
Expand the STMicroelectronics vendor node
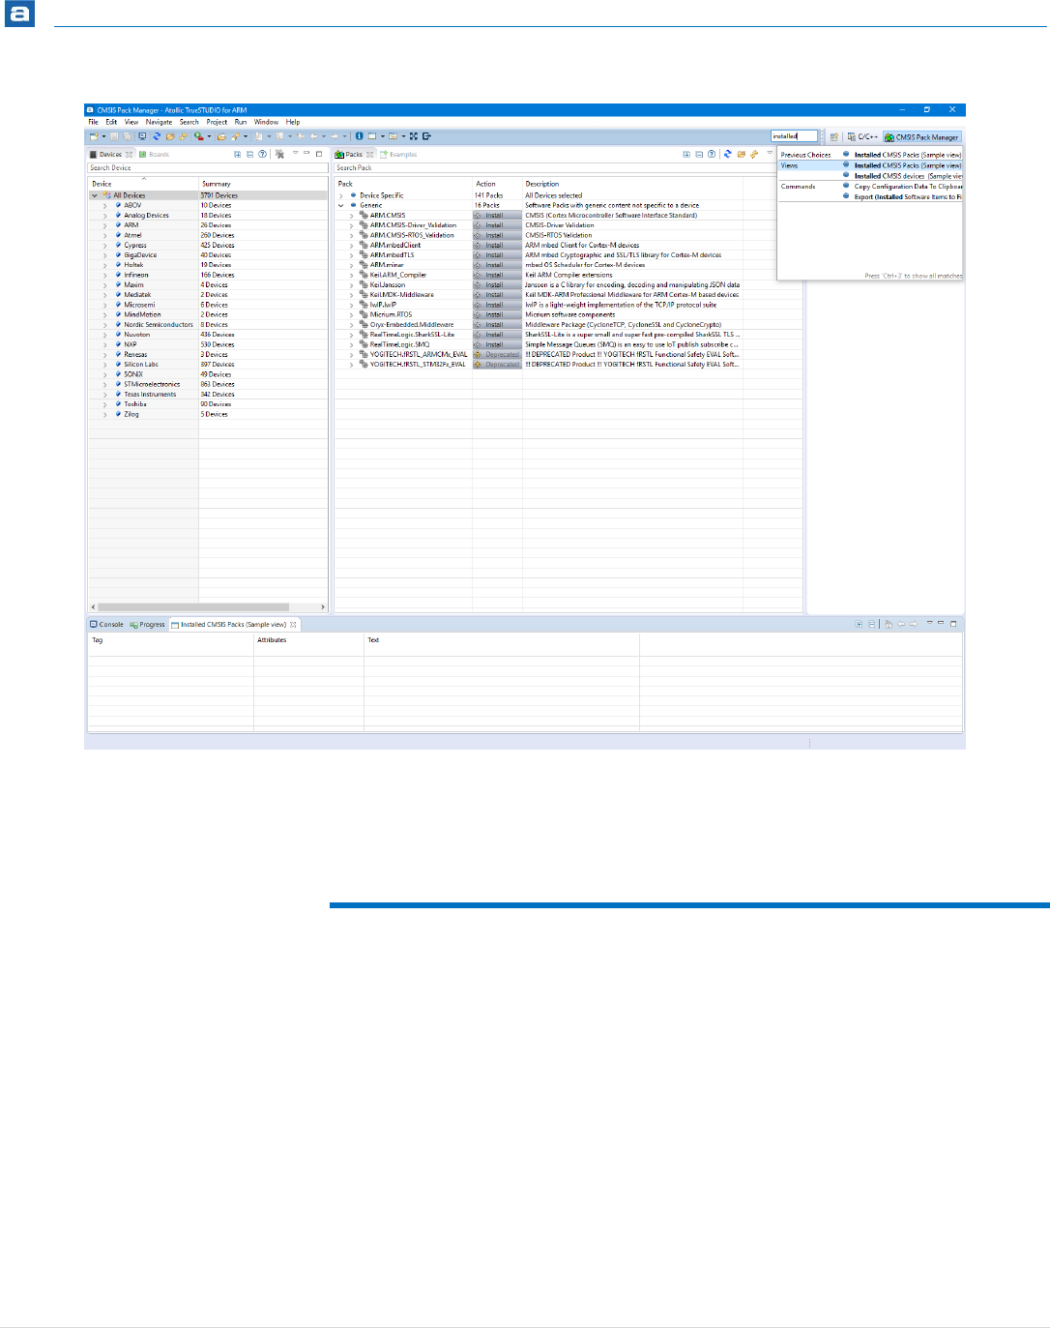pyautogui.click(x=104, y=384)
